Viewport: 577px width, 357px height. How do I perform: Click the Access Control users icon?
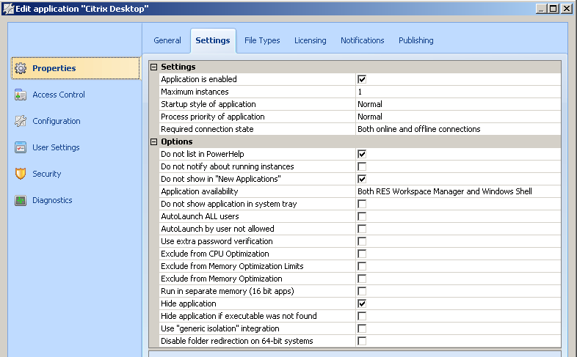pos(21,95)
